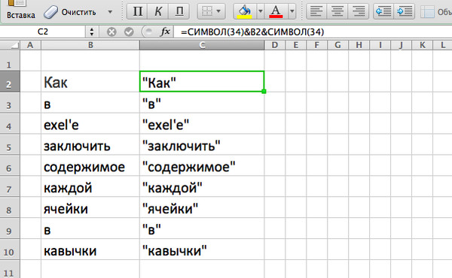
Task: Click the Вставка paste icon
Action: pos(17,4)
